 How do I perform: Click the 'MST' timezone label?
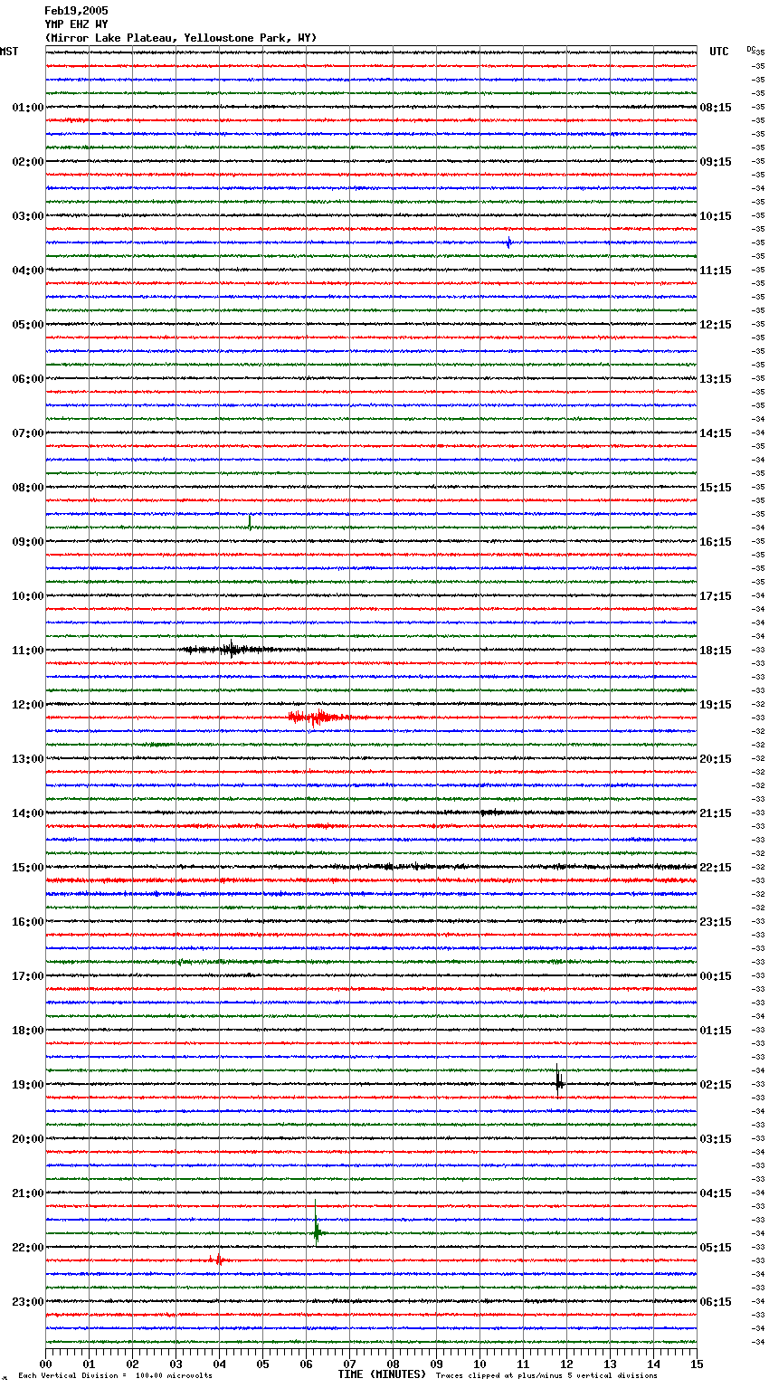point(9,52)
